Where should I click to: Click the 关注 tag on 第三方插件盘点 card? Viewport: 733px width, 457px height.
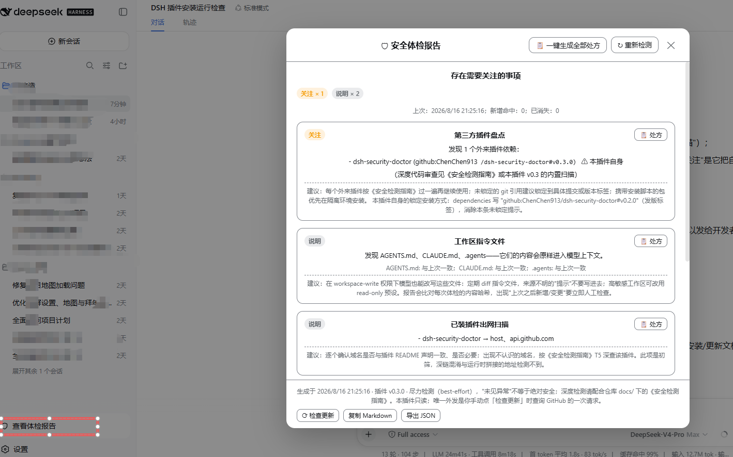click(x=315, y=135)
